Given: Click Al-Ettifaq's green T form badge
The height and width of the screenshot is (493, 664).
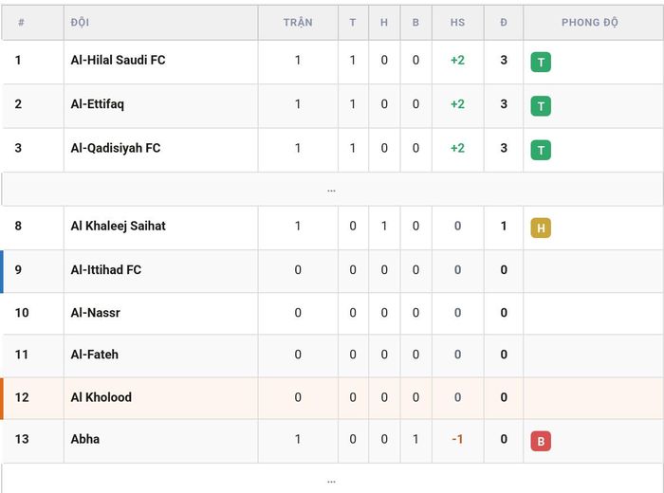Looking at the screenshot, I should [x=541, y=106].
